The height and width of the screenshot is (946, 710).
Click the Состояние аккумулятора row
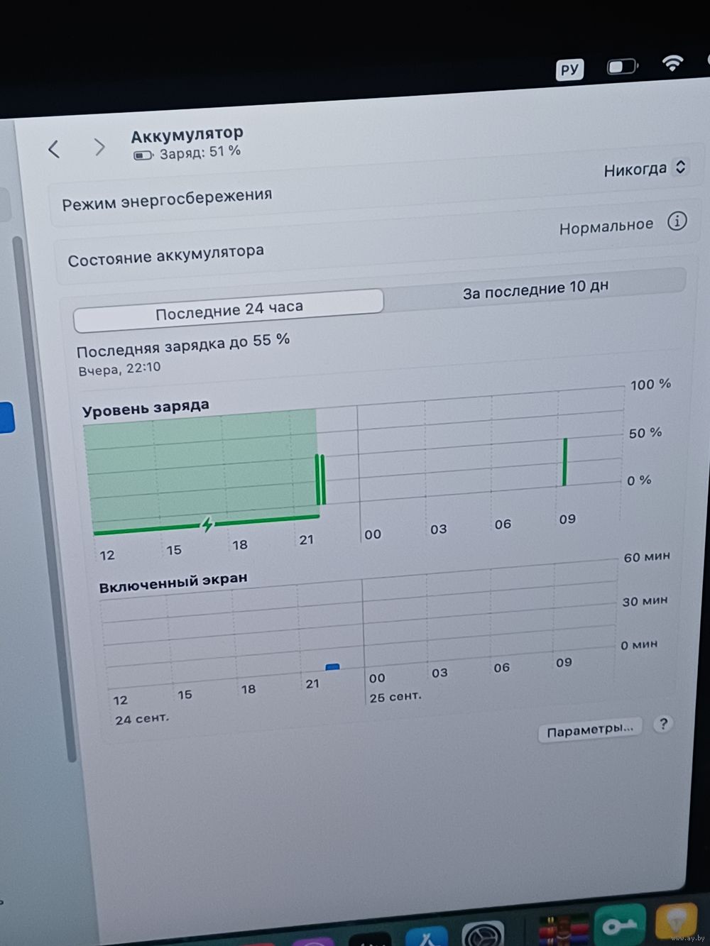[166, 255]
